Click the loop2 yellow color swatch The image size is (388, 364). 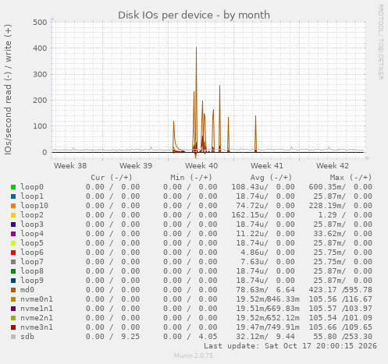[x=13, y=215]
